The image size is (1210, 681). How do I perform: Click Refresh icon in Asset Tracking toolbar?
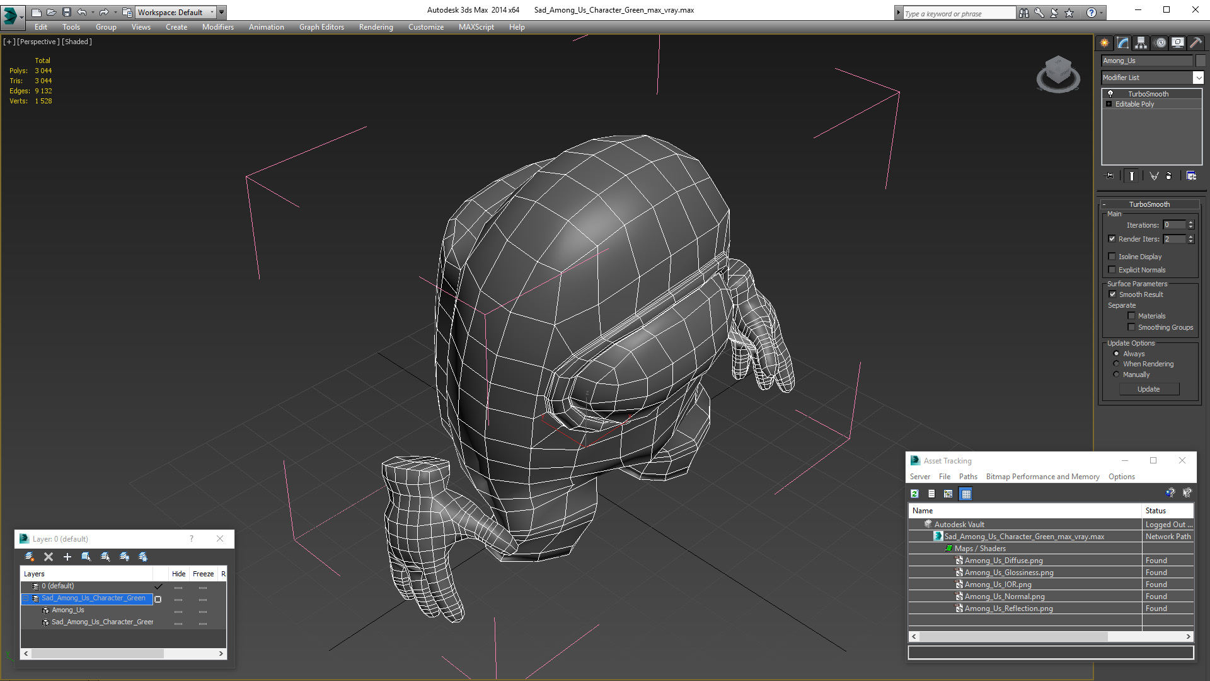tap(914, 494)
